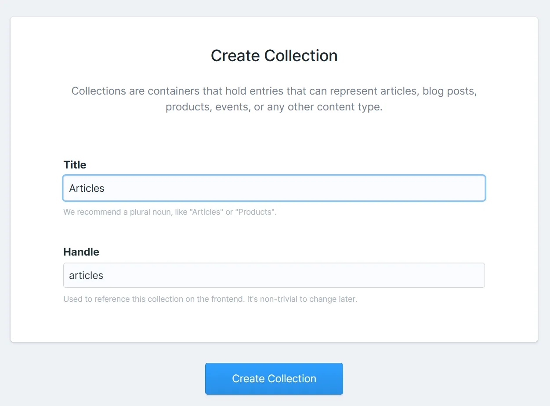Click the Create Collection button

(274, 379)
